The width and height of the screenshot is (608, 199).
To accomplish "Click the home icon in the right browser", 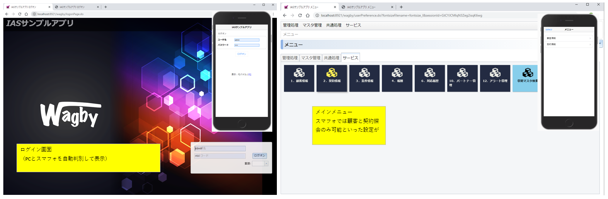I will (307, 15).
